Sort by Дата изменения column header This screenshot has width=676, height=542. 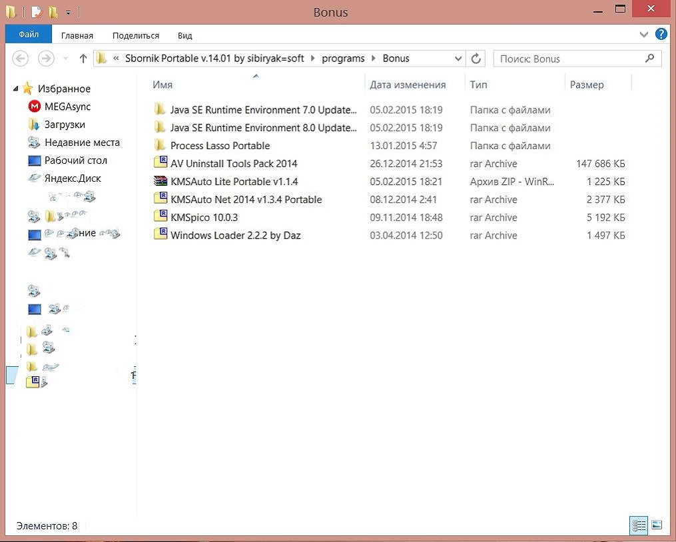(408, 85)
